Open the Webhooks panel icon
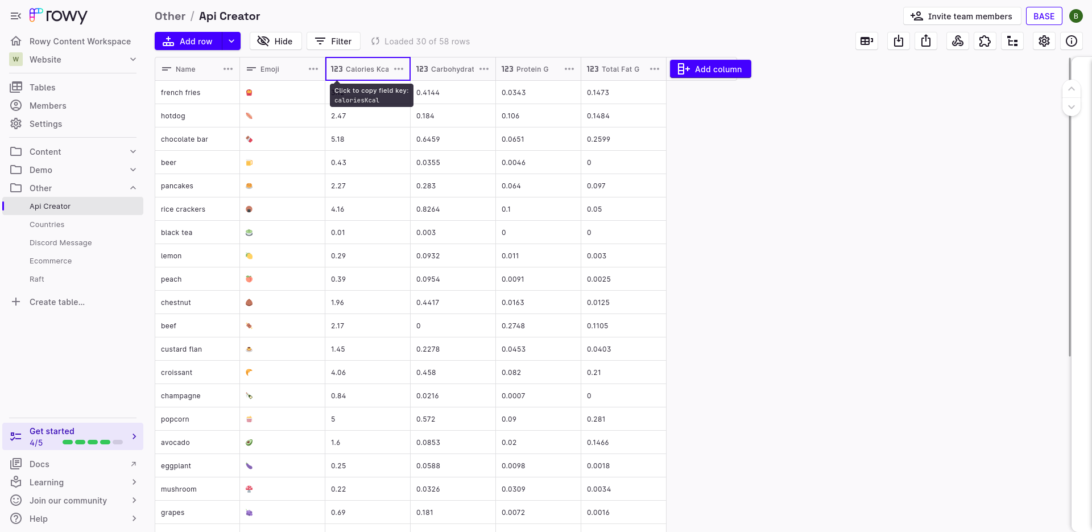 coord(958,41)
